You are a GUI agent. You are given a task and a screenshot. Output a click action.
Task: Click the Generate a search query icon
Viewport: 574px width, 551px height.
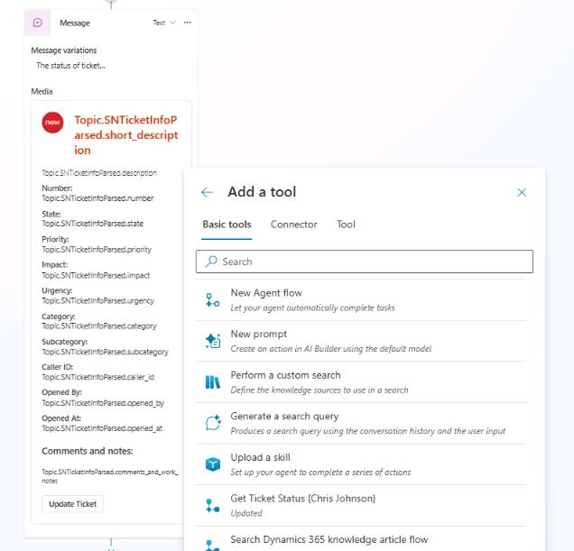(x=213, y=423)
